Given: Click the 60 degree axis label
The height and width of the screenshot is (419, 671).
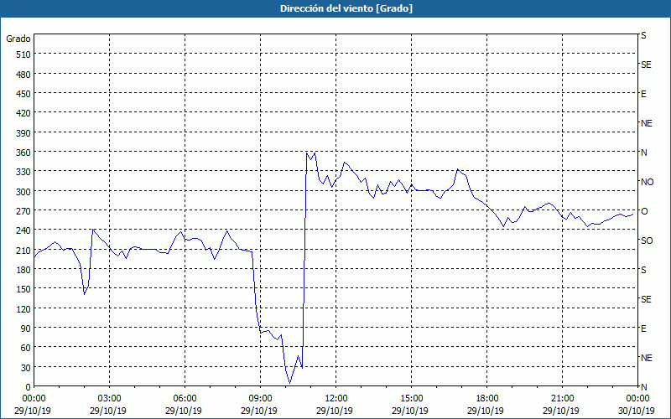Looking at the screenshot, I should pyautogui.click(x=26, y=348).
